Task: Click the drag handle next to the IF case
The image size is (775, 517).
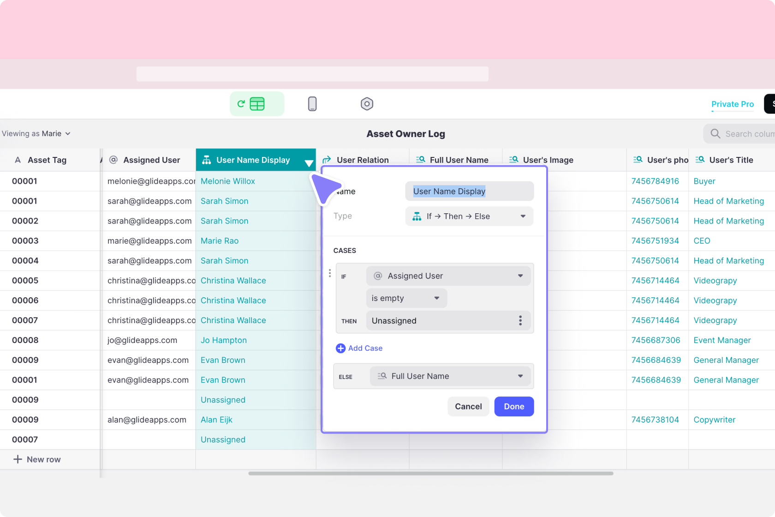Action: [330, 273]
